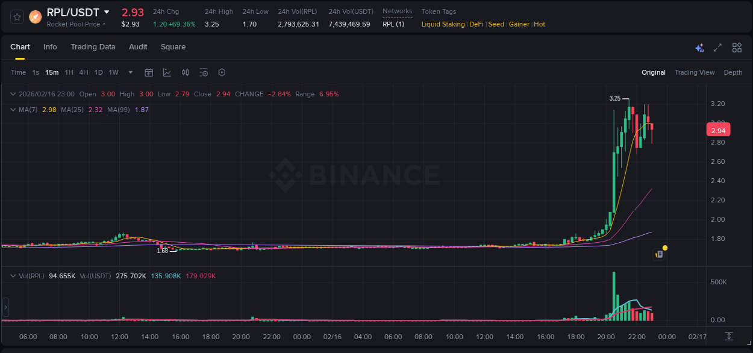This screenshot has width=753, height=353.
Task: Collapse the OHLC info row chevron
Action: (x=13, y=94)
